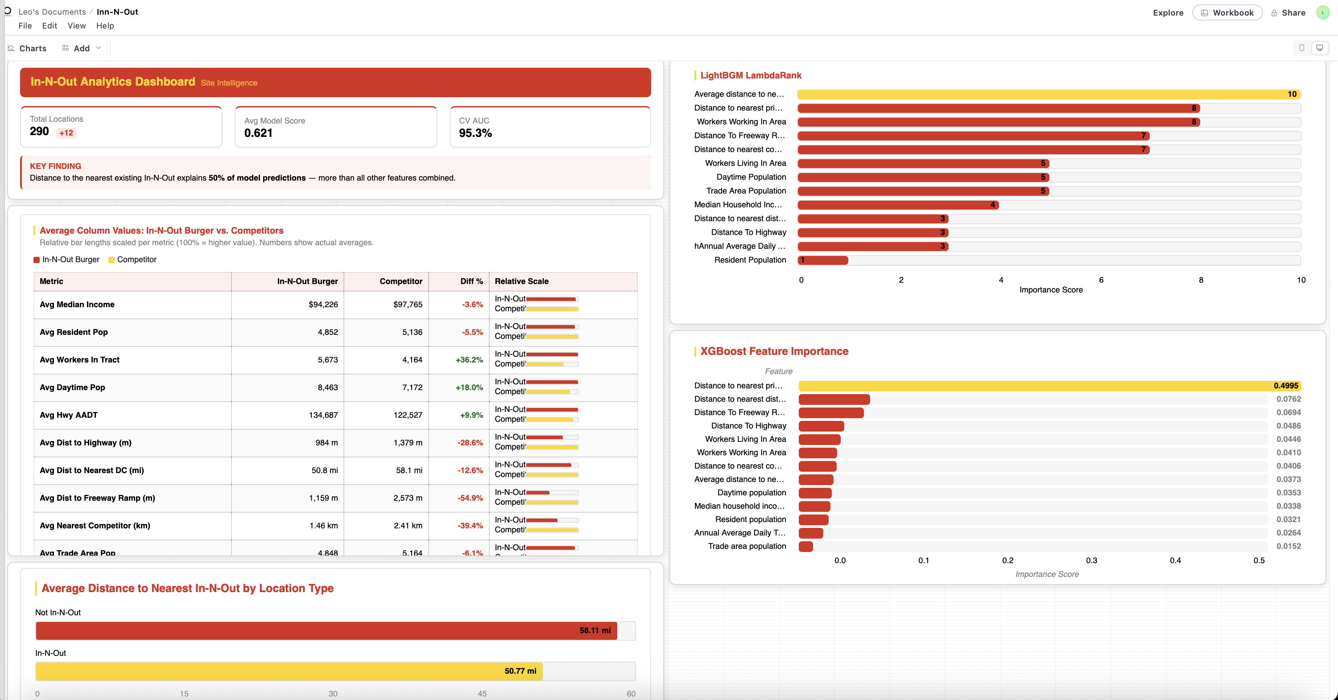Click the Diff % column header
Image resolution: width=1338 pixels, height=700 pixels.
click(471, 281)
